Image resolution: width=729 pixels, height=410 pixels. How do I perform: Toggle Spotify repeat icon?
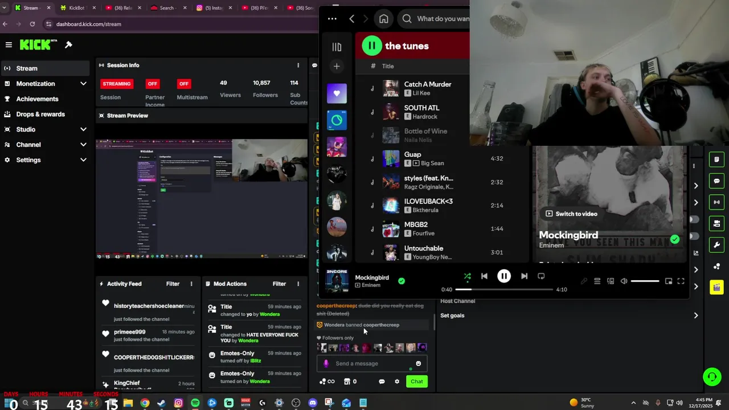click(541, 276)
